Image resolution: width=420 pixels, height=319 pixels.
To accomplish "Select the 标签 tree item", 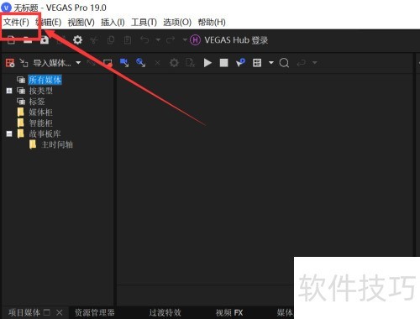I will 37,102.
